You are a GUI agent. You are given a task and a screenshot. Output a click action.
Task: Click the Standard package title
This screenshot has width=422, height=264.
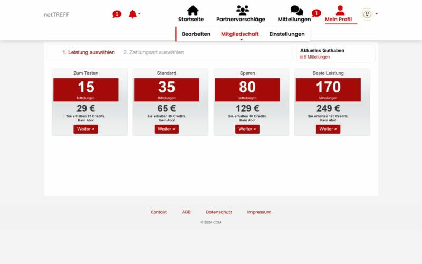coord(167,73)
